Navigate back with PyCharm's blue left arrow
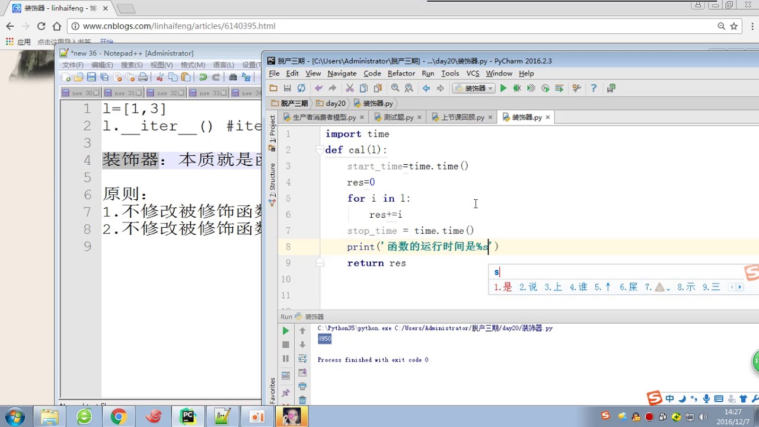Image resolution: width=759 pixels, height=427 pixels. (426, 88)
